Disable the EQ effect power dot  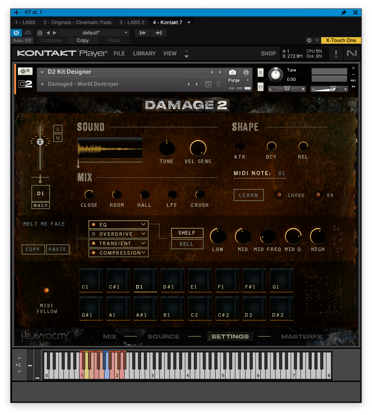[x=93, y=225]
